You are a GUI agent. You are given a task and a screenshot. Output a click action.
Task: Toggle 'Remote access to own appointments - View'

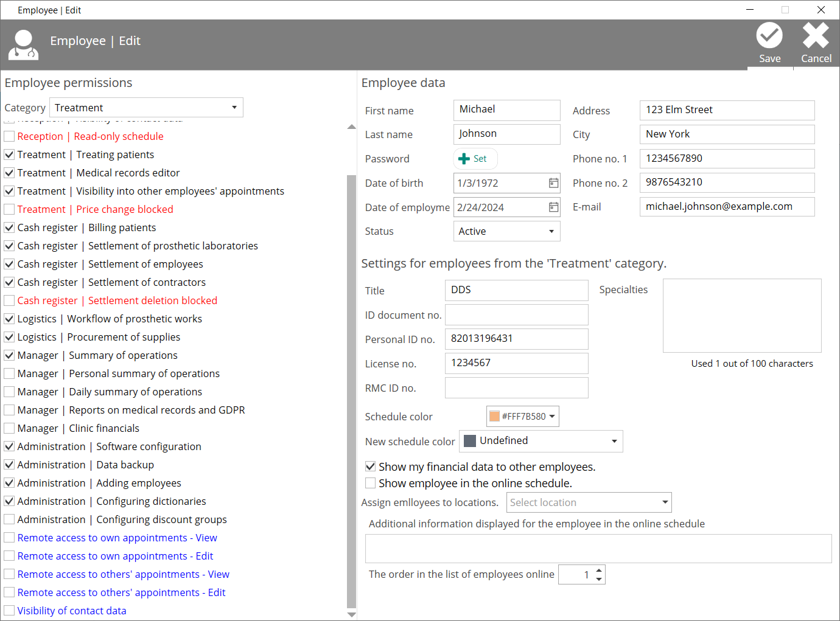pos(9,538)
